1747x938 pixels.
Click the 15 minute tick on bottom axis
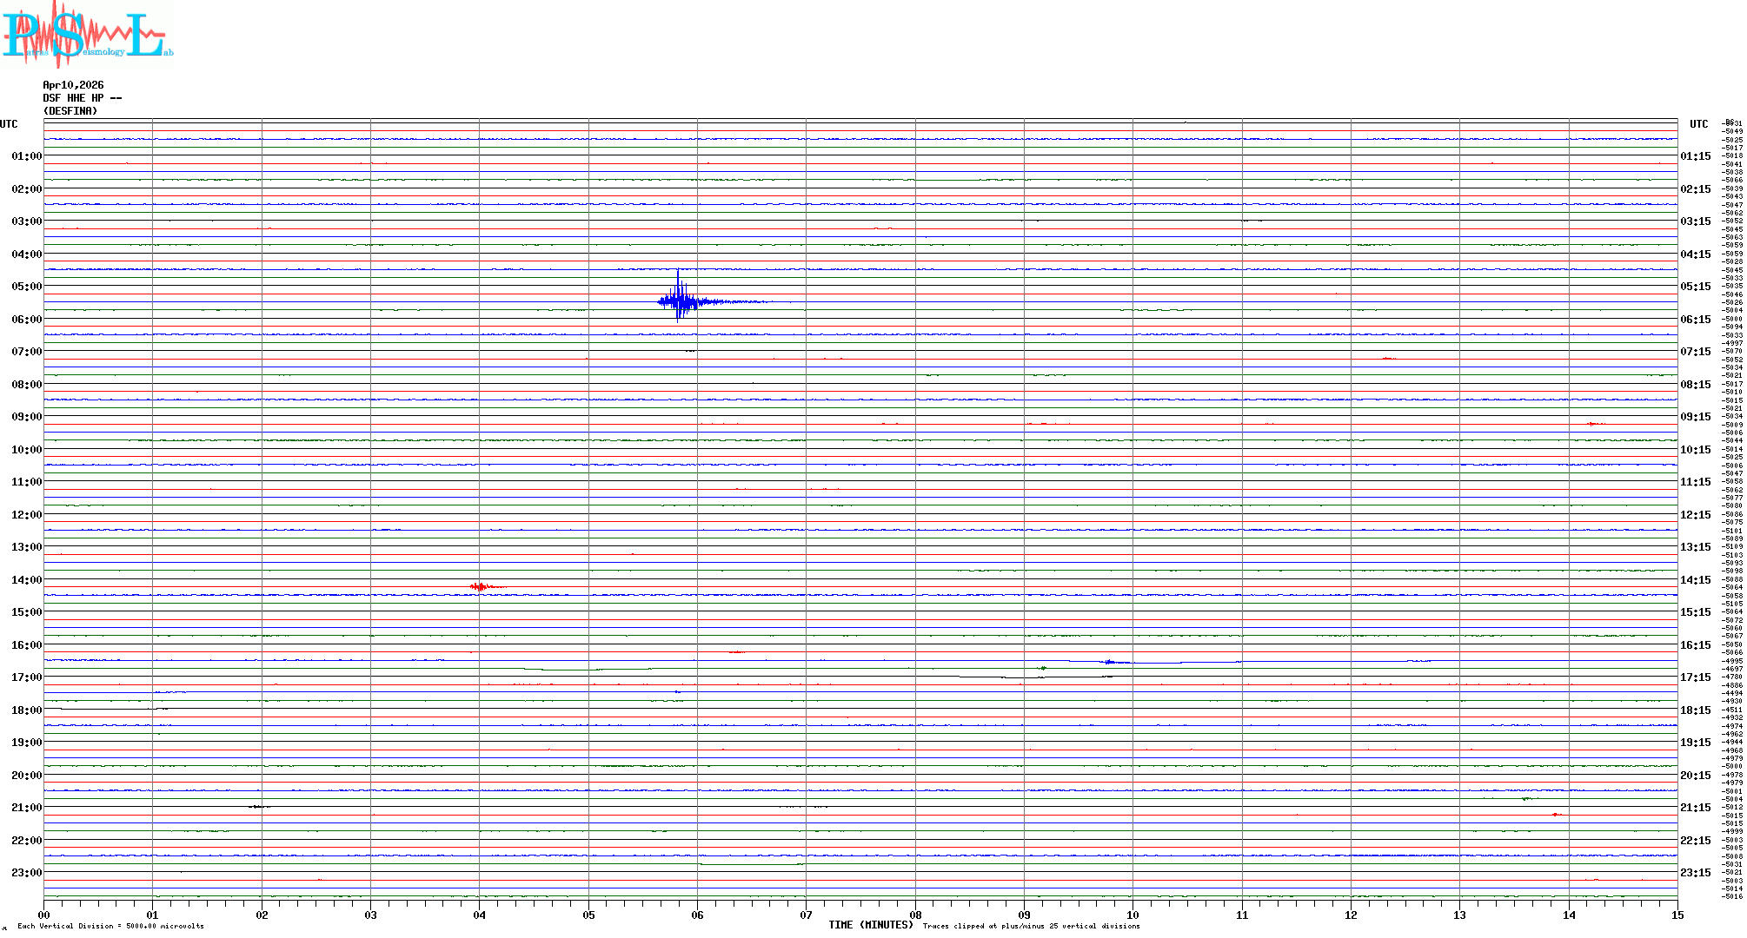tap(1677, 915)
